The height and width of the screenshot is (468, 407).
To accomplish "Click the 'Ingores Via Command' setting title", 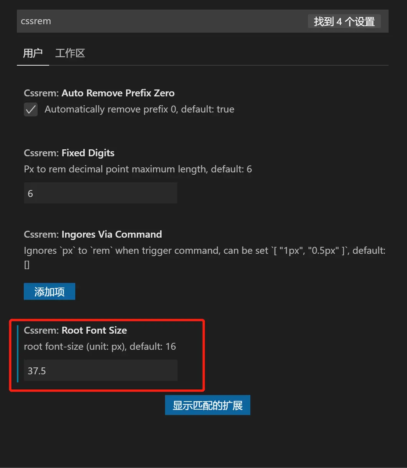I will (111, 235).
